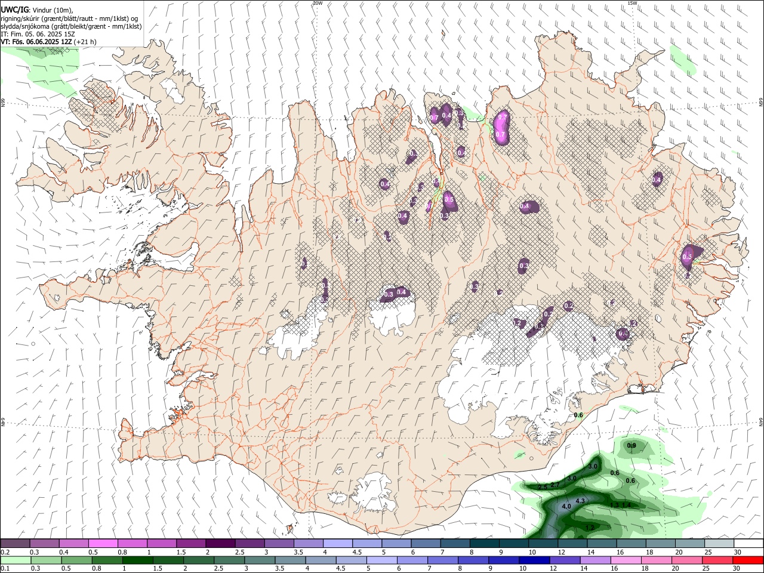Click the '0.1' label under the lower legend
Viewport: 764px width, 573px height.
pyautogui.click(x=5, y=569)
